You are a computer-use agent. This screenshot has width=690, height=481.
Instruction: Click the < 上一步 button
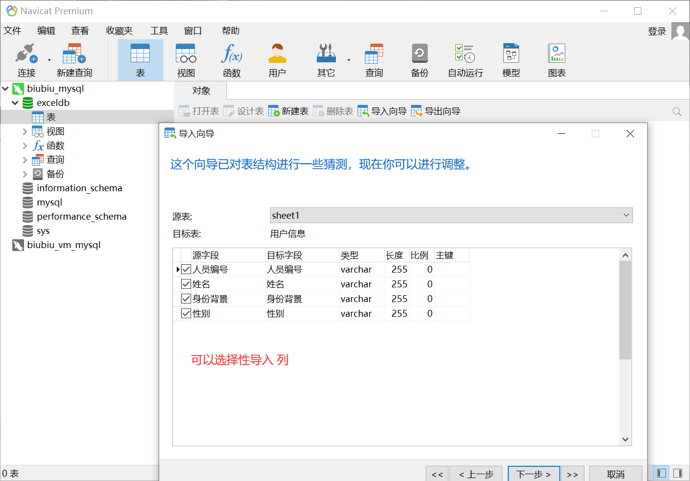click(x=476, y=474)
